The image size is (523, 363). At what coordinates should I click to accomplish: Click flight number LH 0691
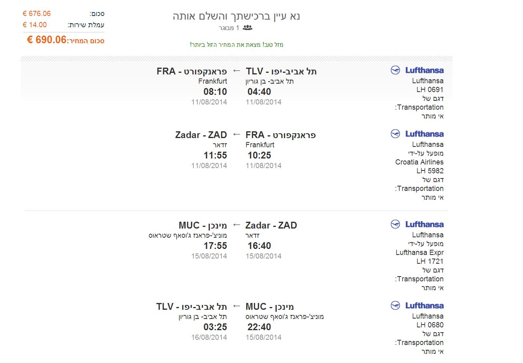pos(430,90)
